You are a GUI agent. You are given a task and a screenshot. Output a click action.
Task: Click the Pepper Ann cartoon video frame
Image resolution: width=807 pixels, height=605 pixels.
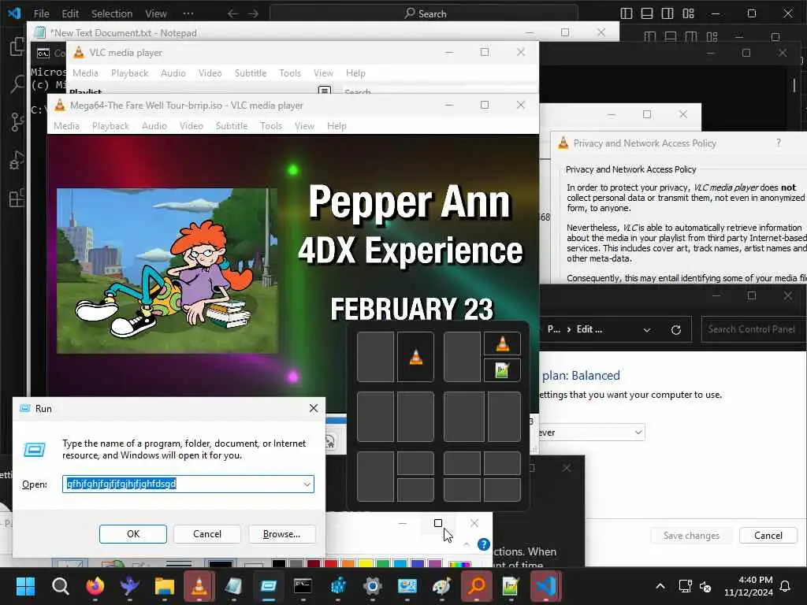tap(167, 271)
